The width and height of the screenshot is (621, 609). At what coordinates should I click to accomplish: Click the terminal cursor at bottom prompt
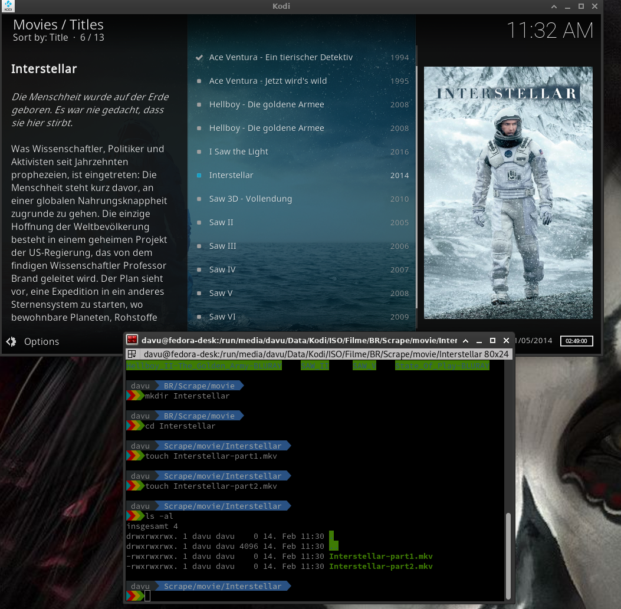point(147,595)
